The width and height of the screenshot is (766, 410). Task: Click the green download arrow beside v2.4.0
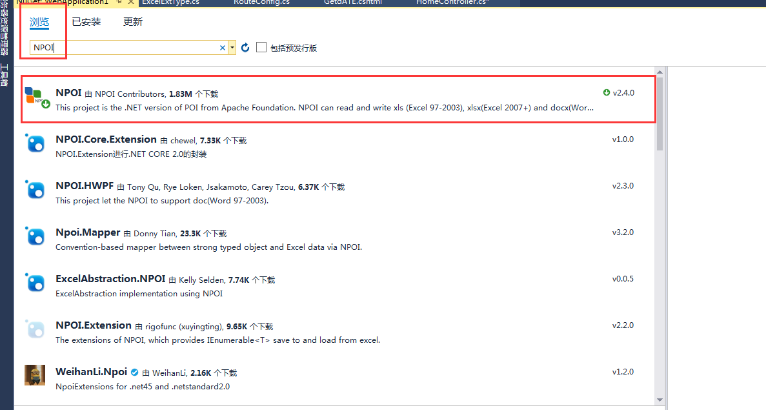point(606,93)
